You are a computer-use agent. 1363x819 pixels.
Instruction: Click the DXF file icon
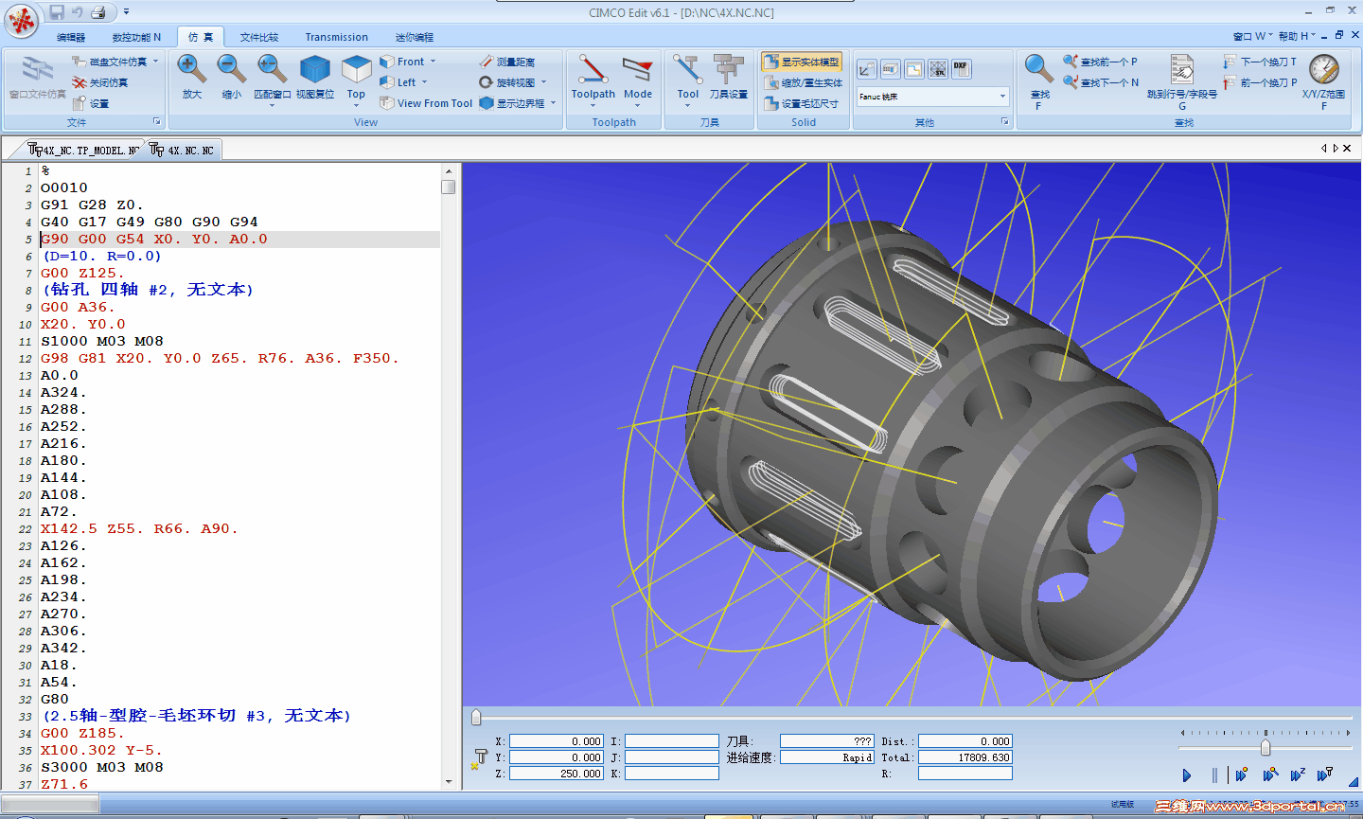[961, 69]
